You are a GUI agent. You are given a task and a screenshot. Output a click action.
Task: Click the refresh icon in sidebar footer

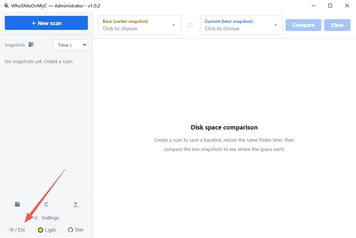(x=46, y=204)
